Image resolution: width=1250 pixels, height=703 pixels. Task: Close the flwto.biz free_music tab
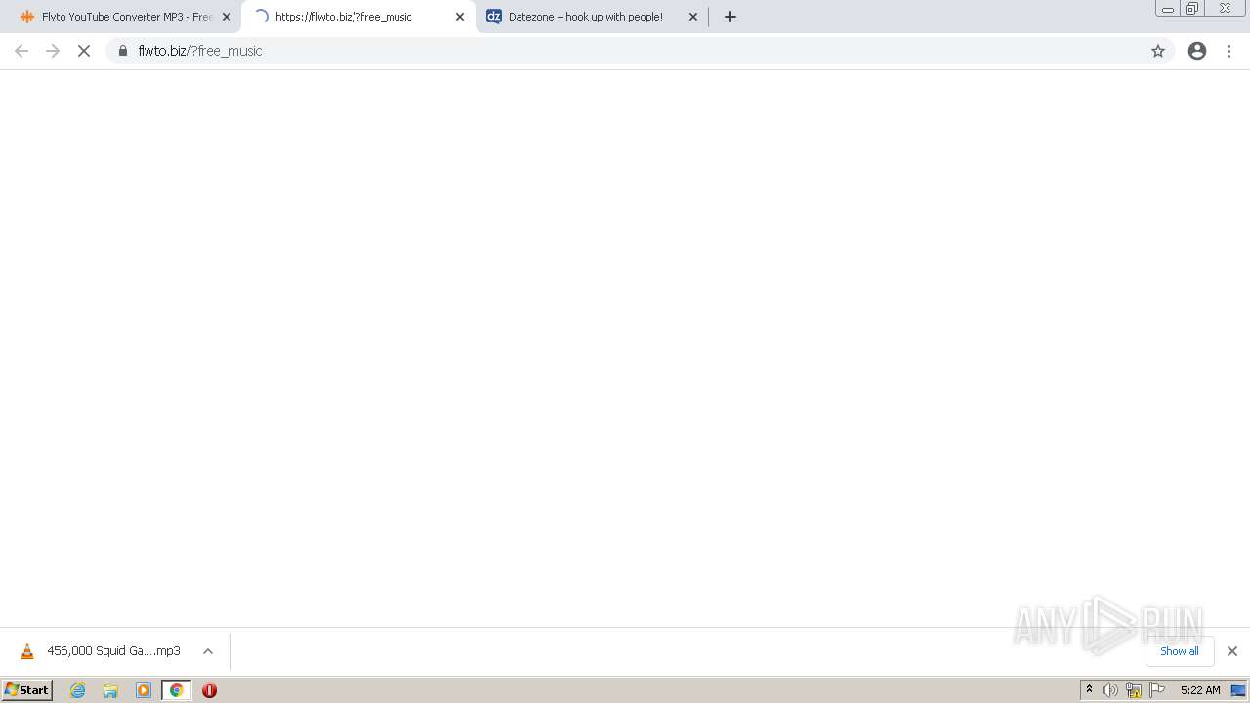point(460,17)
